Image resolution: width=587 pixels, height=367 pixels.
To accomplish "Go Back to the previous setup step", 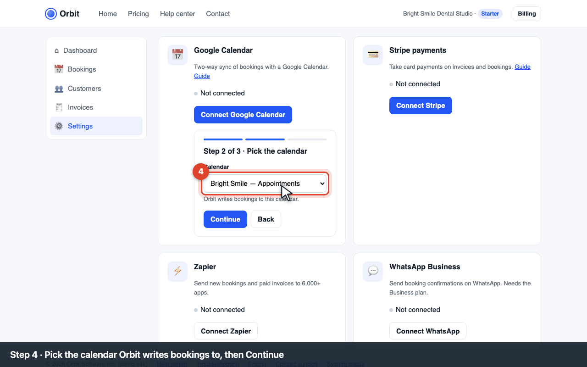I will 266,219.
